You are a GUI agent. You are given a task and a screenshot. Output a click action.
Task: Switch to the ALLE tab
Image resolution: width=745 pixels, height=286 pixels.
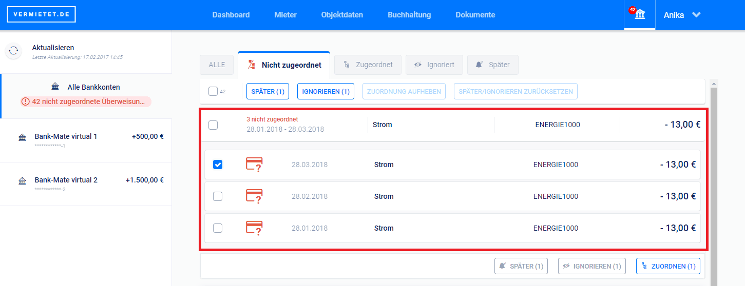[217, 65]
